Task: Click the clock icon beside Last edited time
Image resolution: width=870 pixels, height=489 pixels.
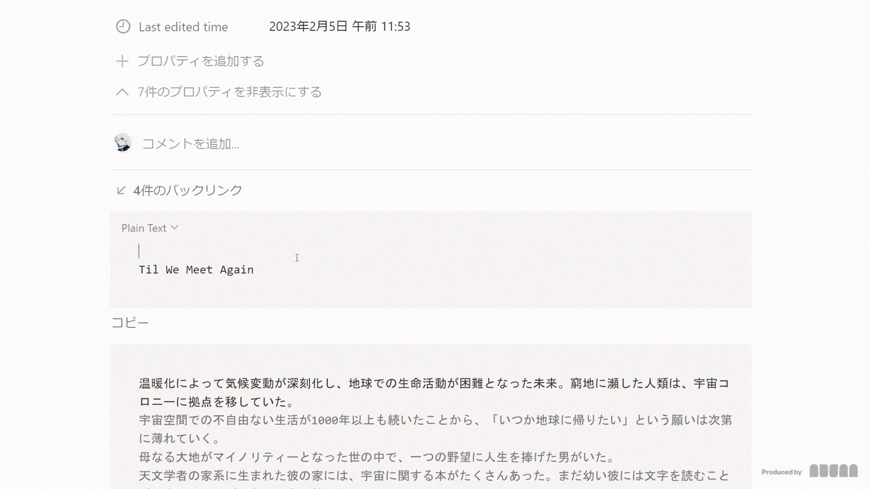Action: click(123, 27)
